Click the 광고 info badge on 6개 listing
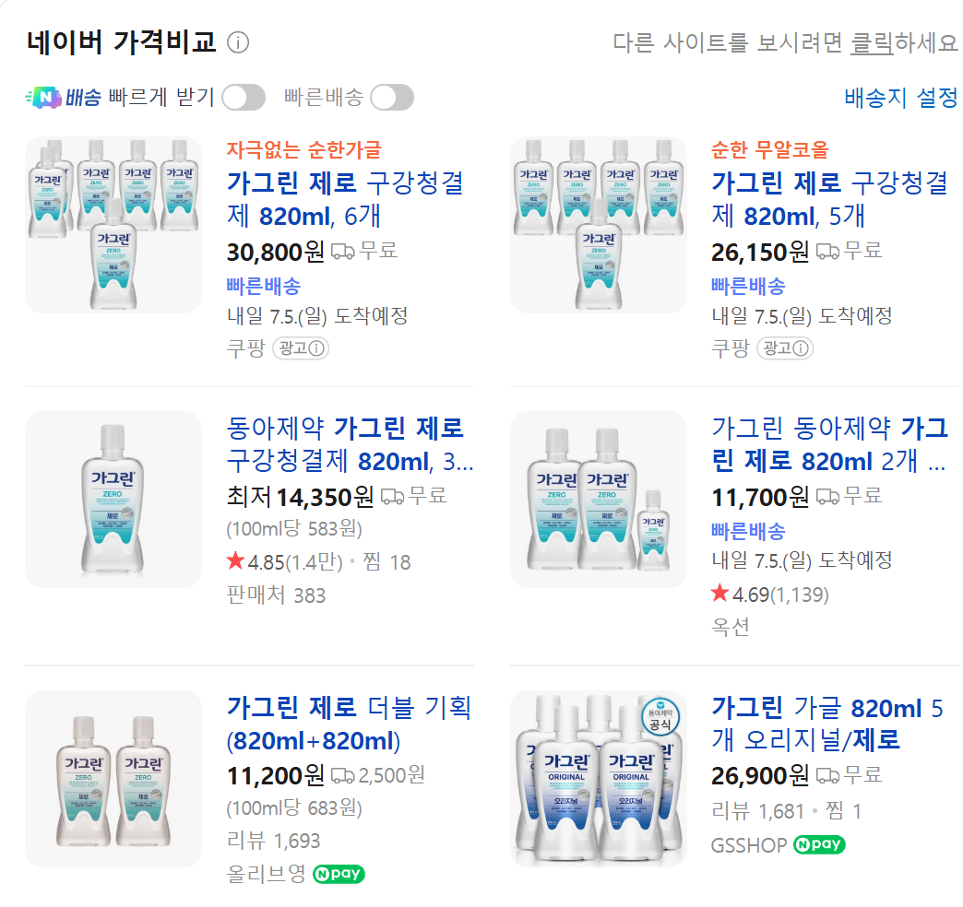The width and height of the screenshot is (963, 907). coord(301,347)
